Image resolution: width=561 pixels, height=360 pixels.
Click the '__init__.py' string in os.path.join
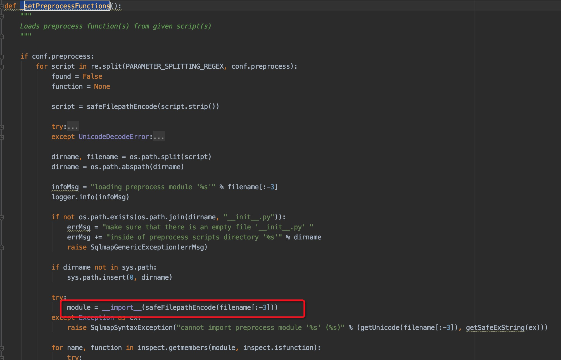[249, 217]
